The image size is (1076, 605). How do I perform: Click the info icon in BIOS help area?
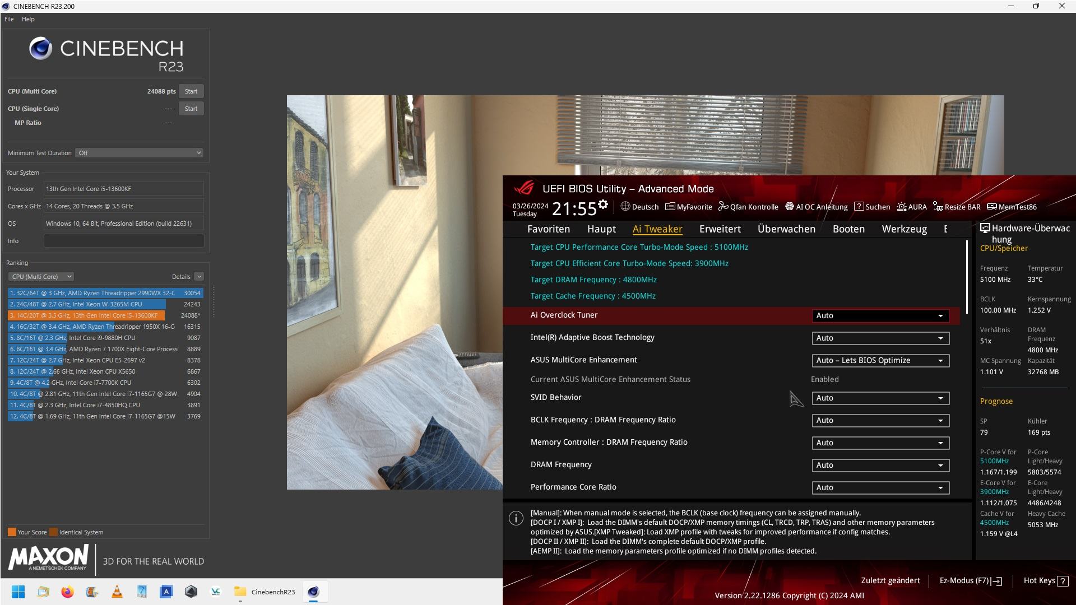tap(516, 518)
